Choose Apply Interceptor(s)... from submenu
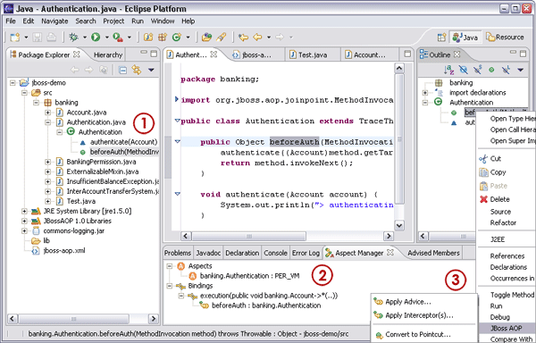This screenshot has height=343, width=536. (420, 315)
